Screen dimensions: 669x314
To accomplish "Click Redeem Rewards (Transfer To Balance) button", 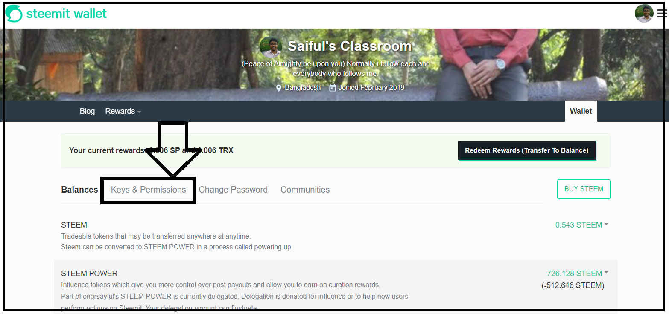I will coord(527,150).
